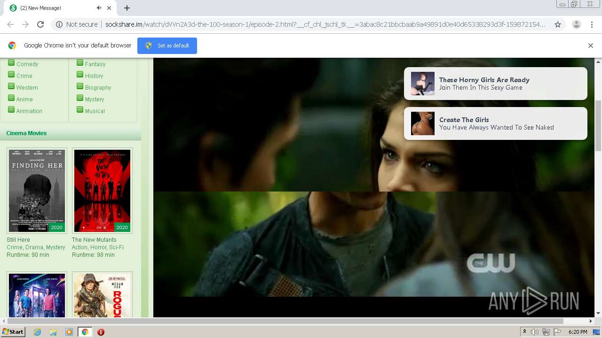The width and height of the screenshot is (602, 338).
Task: Open Chrome's three-dot menu
Action: [x=592, y=24]
